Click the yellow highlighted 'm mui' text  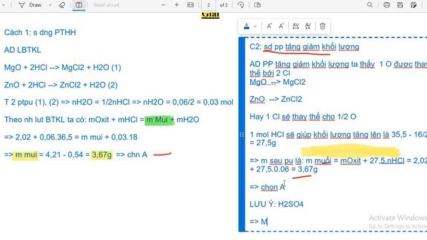coord(25,155)
